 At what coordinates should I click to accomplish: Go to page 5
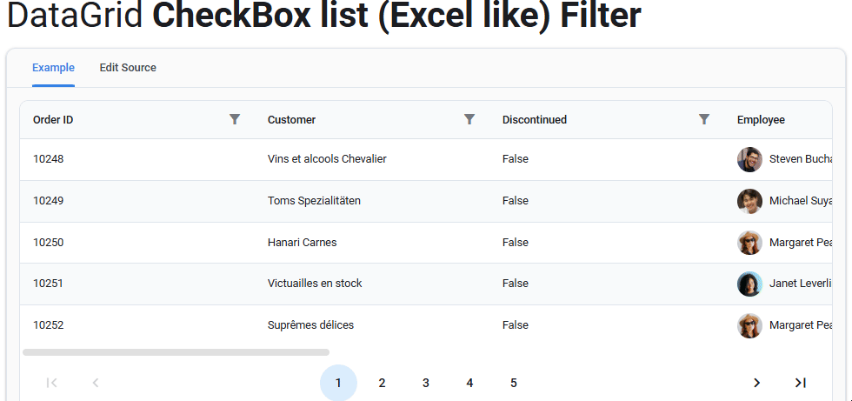click(514, 383)
